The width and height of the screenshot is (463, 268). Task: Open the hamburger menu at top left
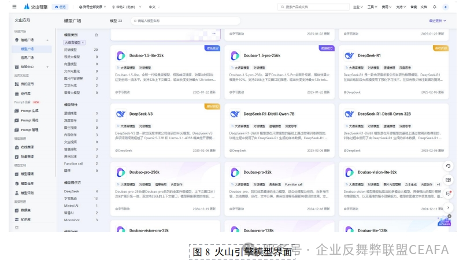(14, 6)
